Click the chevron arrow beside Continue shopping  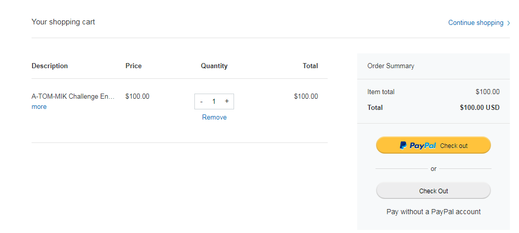tap(508, 23)
